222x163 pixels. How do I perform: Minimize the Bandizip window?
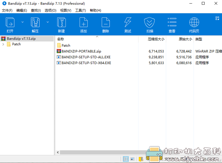click(x=191, y=3)
